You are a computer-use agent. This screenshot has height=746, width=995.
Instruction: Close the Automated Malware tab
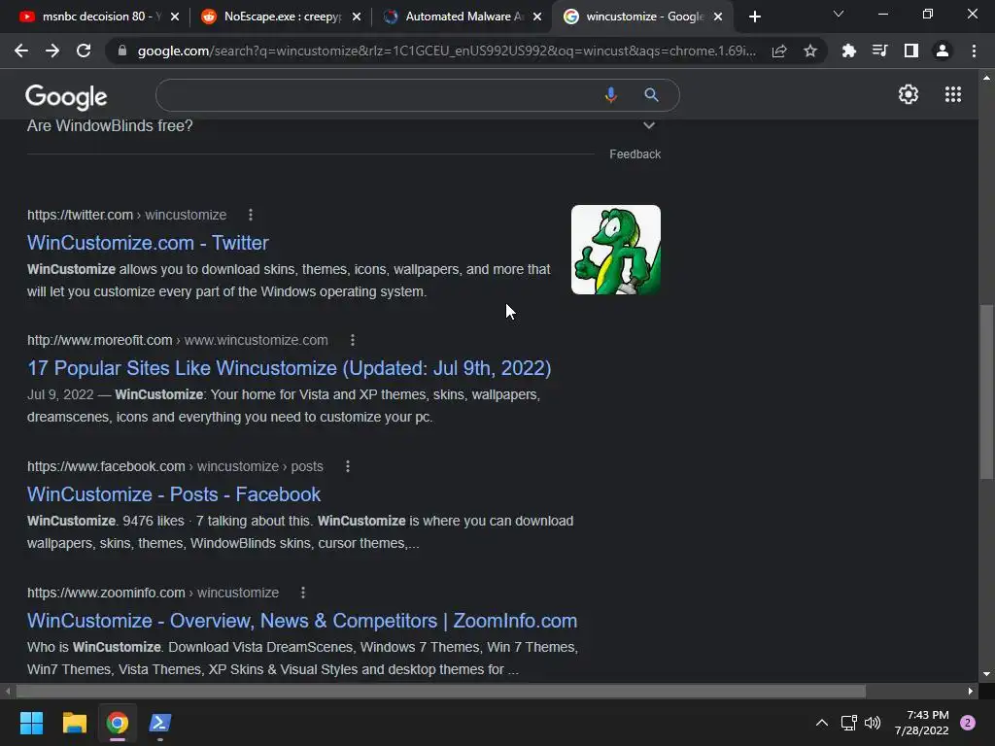pos(537,17)
